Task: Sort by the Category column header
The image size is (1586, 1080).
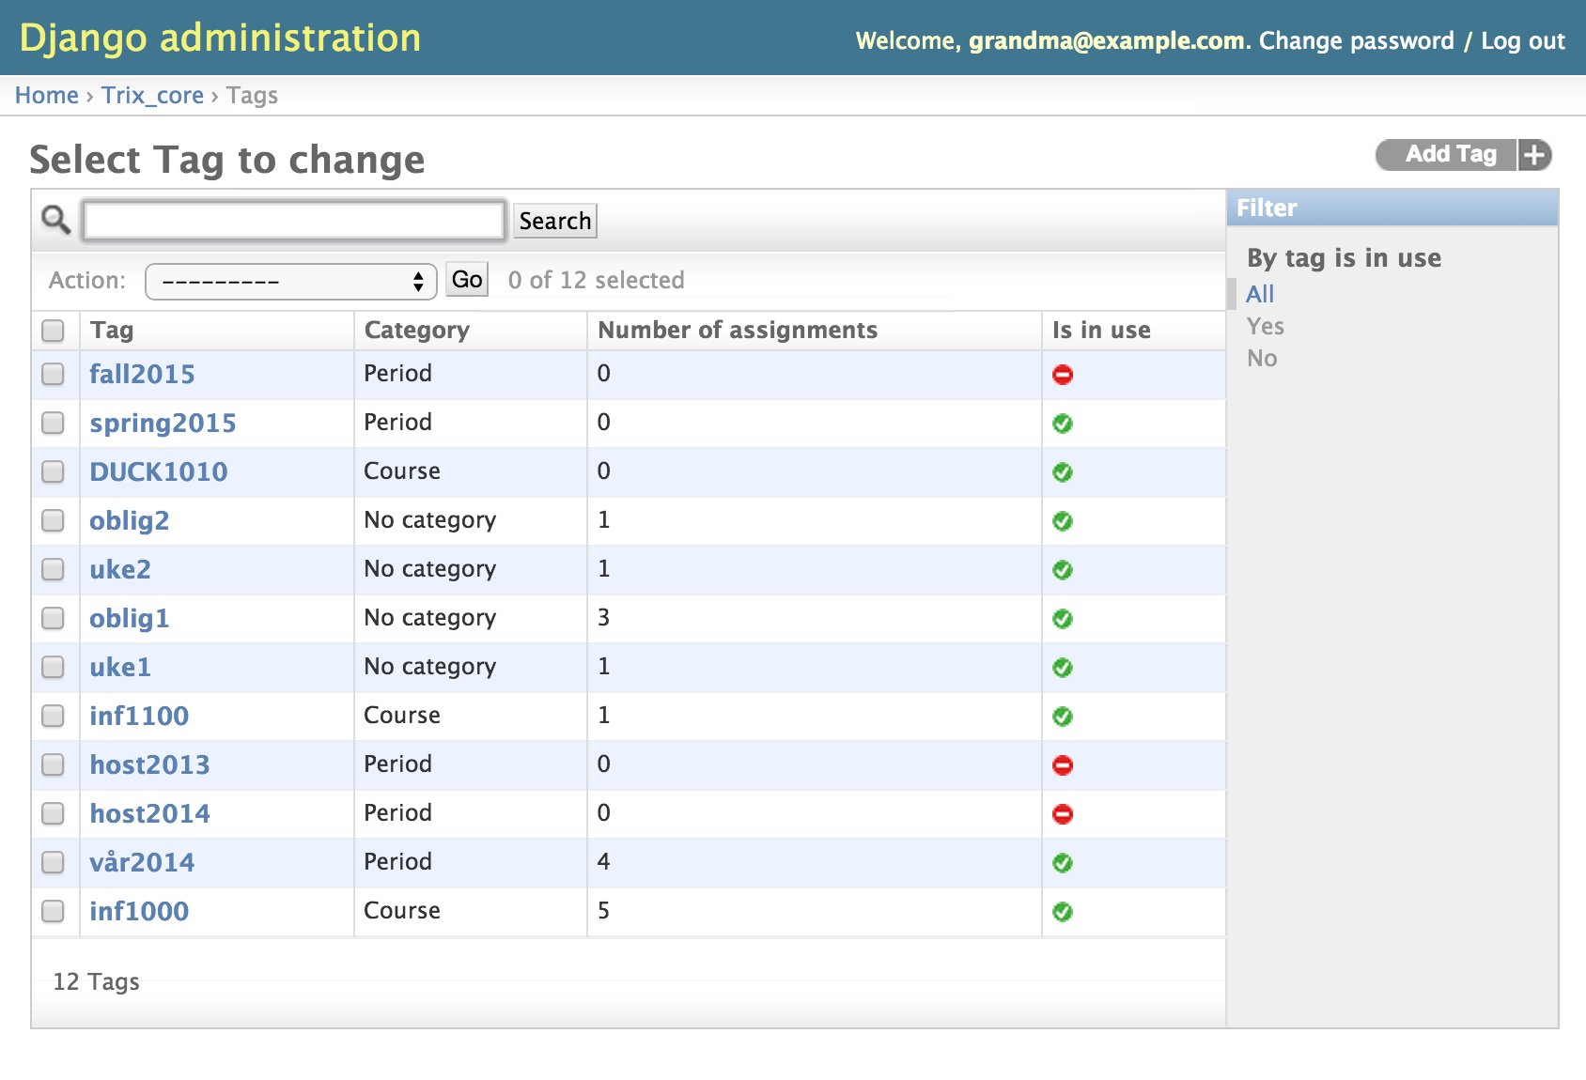Action: pos(416,331)
